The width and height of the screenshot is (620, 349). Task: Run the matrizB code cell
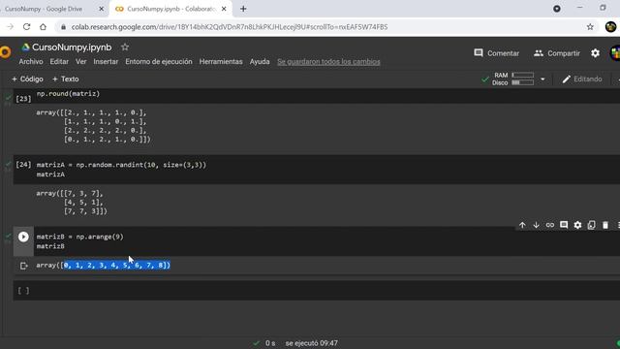pos(23,237)
